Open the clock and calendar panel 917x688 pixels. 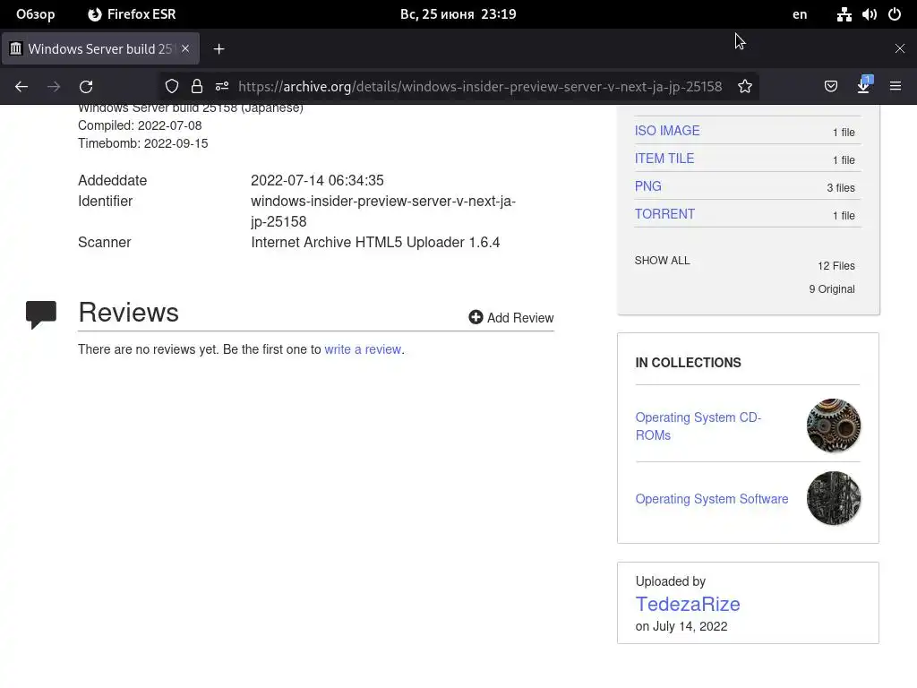458,14
